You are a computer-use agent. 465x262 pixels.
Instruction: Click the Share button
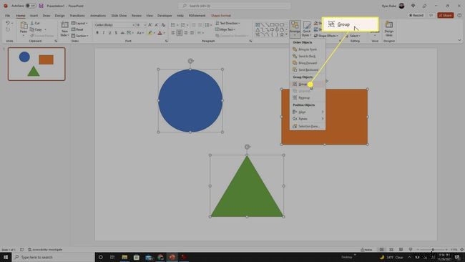click(446, 15)
